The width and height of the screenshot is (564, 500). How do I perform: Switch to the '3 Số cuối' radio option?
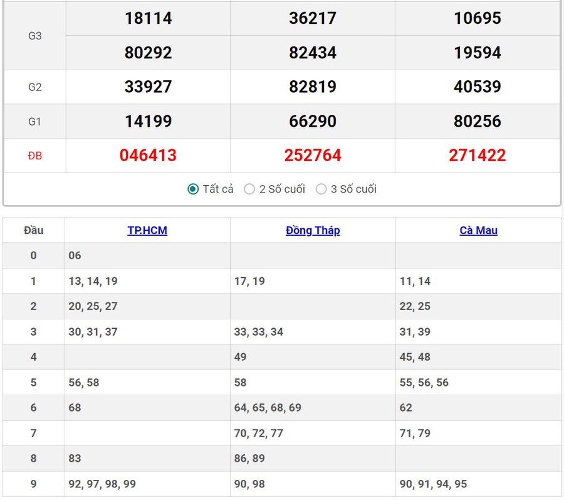click(x=321, y=189)
